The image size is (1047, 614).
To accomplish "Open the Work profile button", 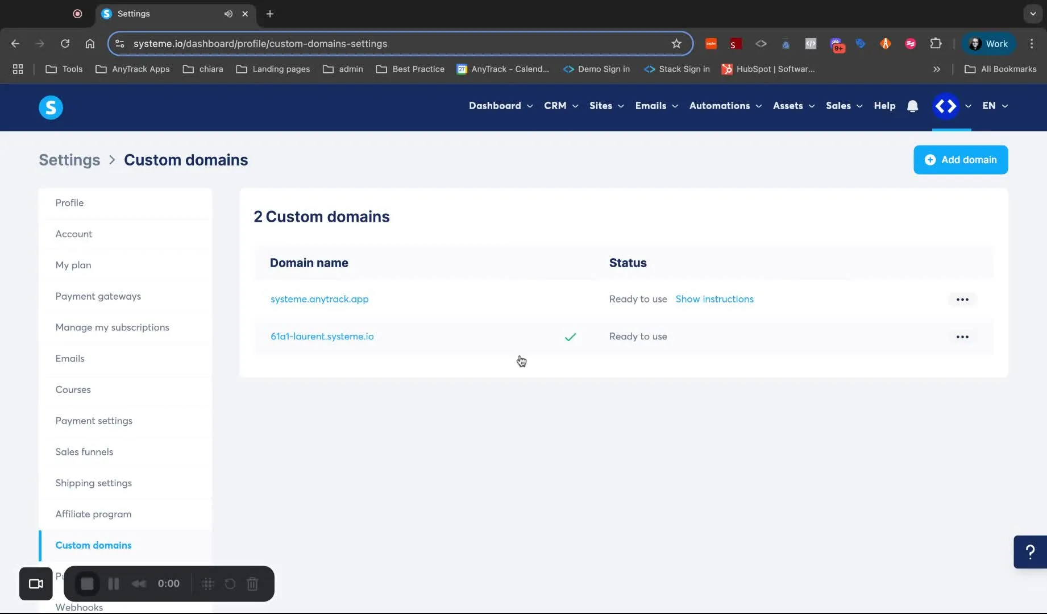I will pyautogui.click(x=988, y=44).
